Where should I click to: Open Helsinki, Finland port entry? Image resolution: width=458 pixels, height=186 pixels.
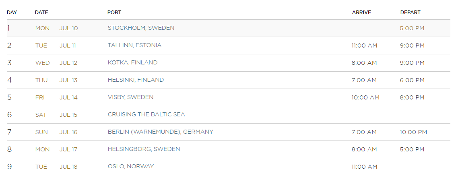pyautogui.click(x=136, y=80)
